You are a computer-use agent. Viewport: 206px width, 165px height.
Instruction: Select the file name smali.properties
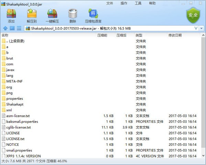[19, 151]
